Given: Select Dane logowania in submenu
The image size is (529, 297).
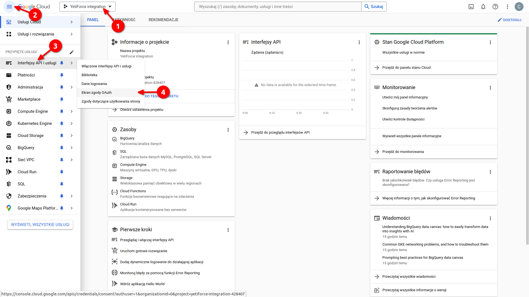Looking at the screenshot, I should click(111, 84).
